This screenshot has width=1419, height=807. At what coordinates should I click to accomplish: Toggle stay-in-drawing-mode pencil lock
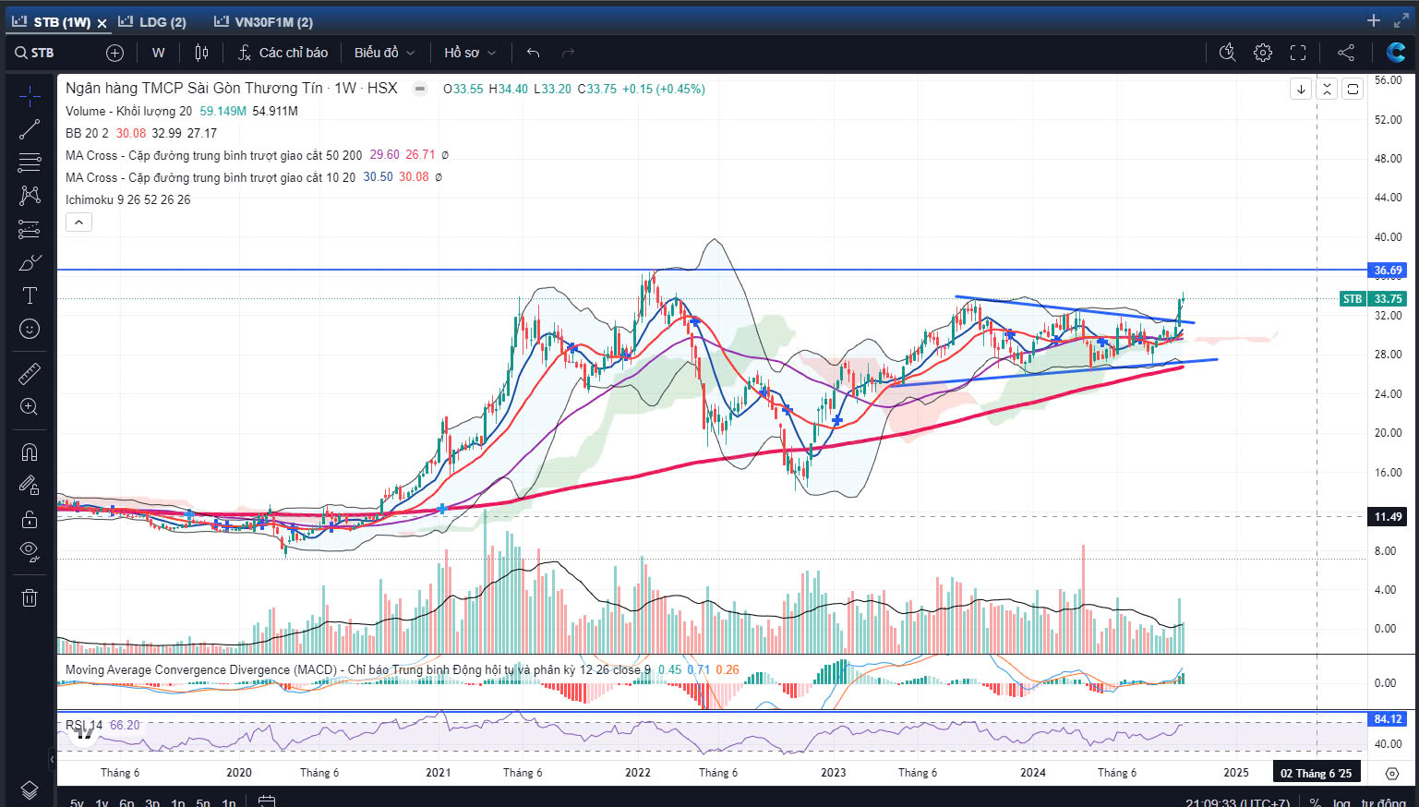pos(30,485)
